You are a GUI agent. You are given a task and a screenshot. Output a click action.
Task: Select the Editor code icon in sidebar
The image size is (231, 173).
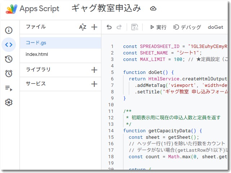[9, 45]
